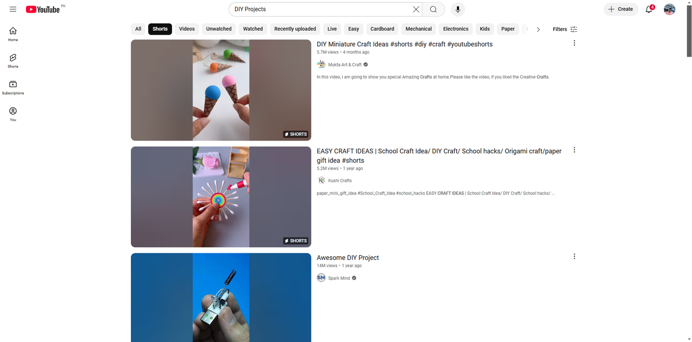Screen dimensions: 692x342
Task: Select the All filter chip
Action: 138,29
